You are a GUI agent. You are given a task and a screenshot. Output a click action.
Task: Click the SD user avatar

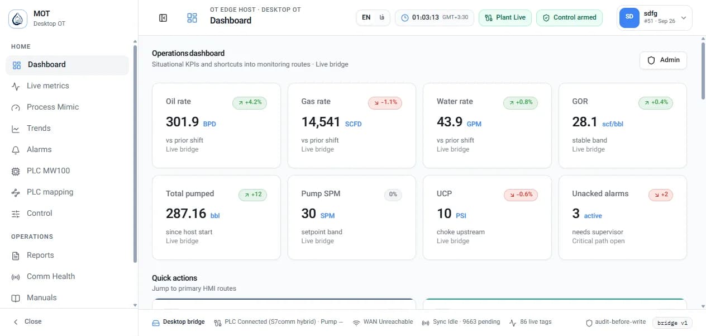click(x=629, y=17)
